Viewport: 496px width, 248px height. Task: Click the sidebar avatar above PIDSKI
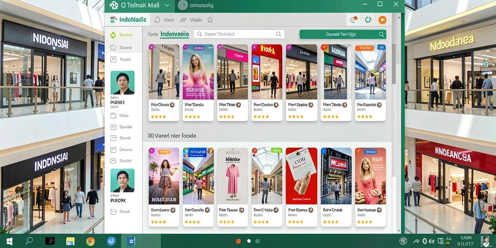(x=123, y=82)
